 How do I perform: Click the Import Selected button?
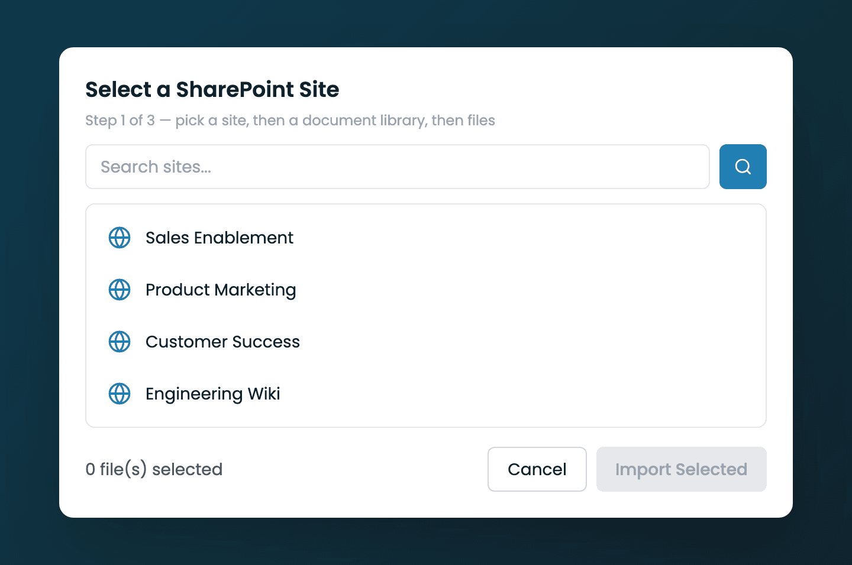coord(682,469)
